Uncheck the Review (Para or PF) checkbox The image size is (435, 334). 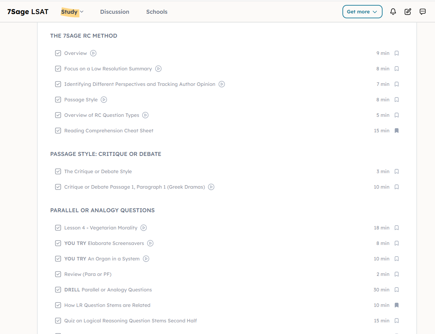[x=58, y=274]
